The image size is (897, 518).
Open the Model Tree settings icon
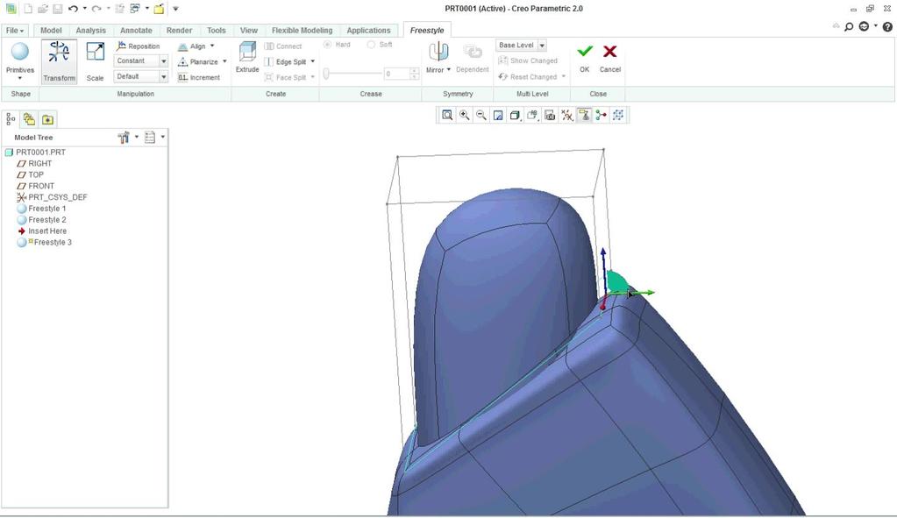click(x=124, y=138)
